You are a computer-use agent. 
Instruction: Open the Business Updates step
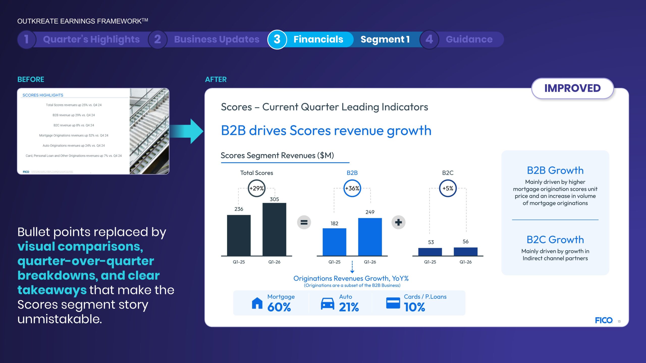[217, 39]
